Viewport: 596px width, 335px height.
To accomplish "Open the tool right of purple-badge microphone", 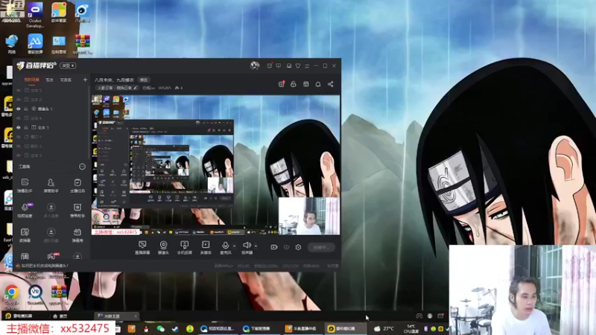I will tap(51, 210).
